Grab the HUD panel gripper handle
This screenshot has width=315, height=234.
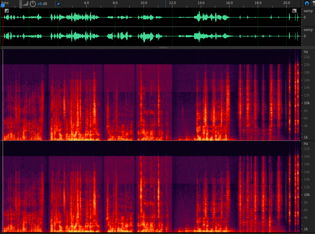coord(21,4)
